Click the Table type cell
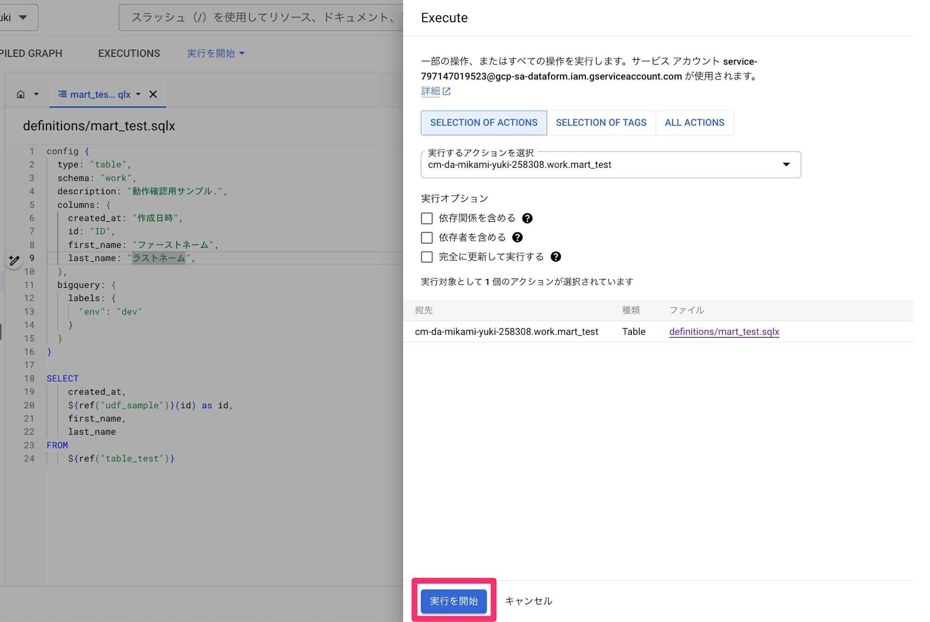 click(634, 331)
